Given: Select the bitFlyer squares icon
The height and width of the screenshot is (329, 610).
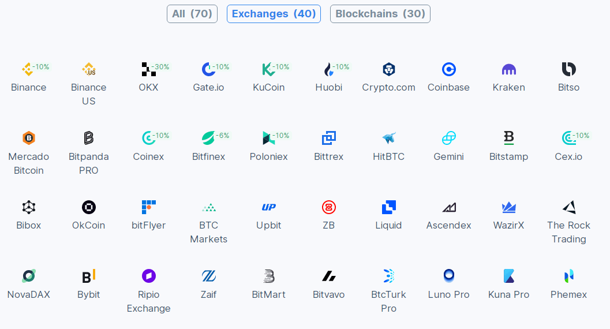Looking at the screenshot, I should (x=149, y=207).
